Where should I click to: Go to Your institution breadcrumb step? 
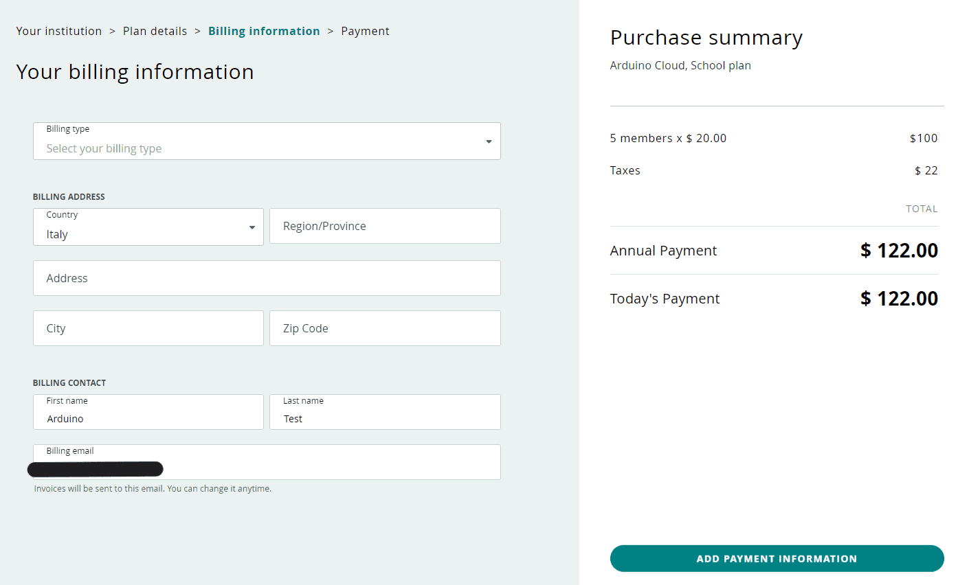coord(59,31)
